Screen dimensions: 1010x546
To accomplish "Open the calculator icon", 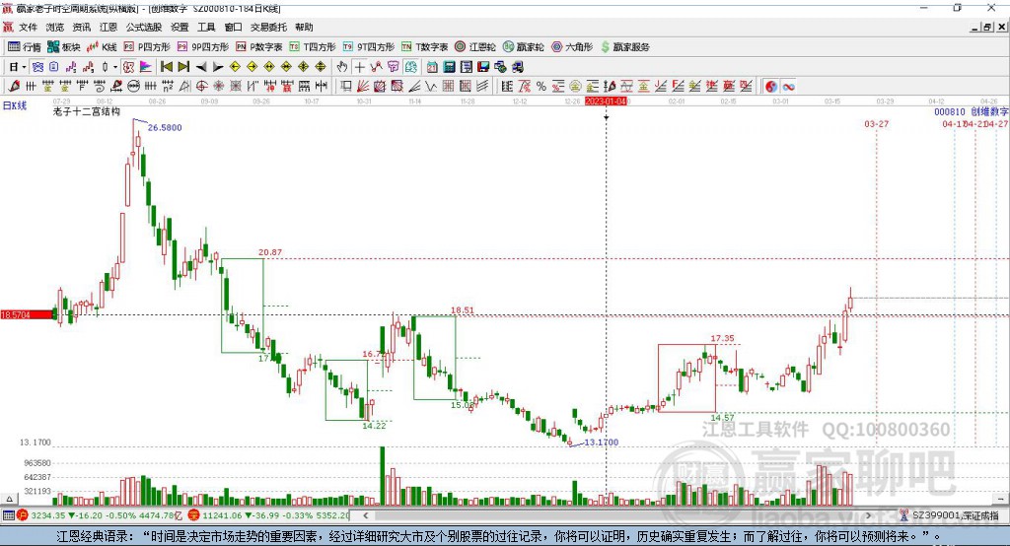I will pyautogui.click(x=449, y=67).
